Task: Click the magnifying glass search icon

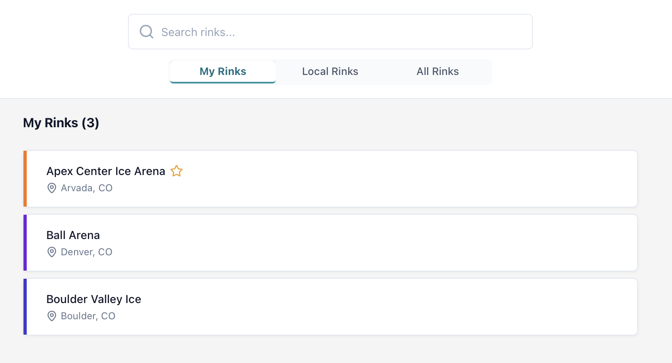Action: coord(146,32)
